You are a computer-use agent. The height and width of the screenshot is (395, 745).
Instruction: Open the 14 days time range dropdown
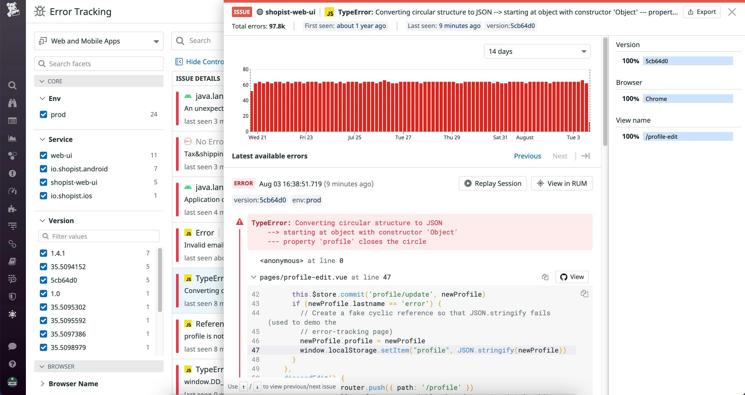[537, 51]
